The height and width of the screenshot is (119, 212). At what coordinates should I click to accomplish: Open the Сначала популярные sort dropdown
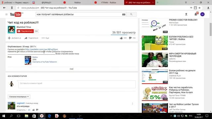coord(19,97)
